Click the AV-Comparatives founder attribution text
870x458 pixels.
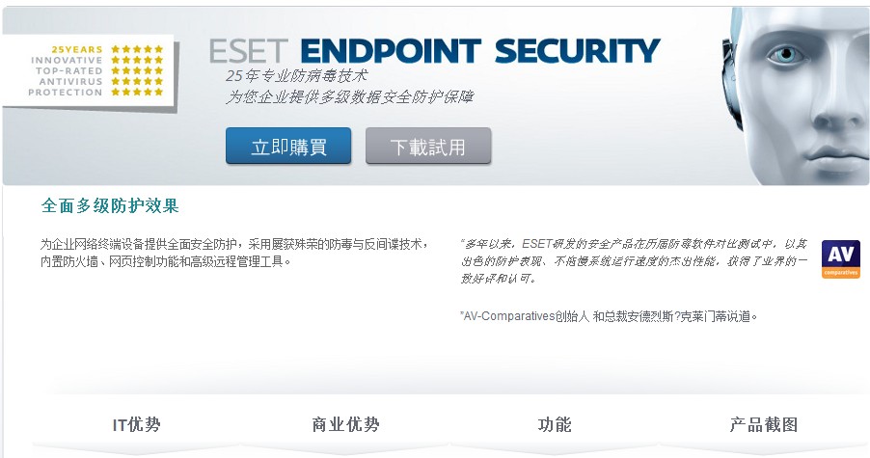pos(609,316)
